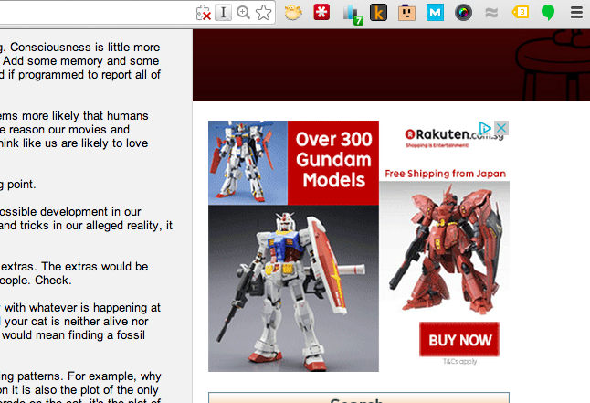Click the text 'extras. The extras would be'
Image resolution: width=590 pixels, height=403 pixels.
pos(75,267)
